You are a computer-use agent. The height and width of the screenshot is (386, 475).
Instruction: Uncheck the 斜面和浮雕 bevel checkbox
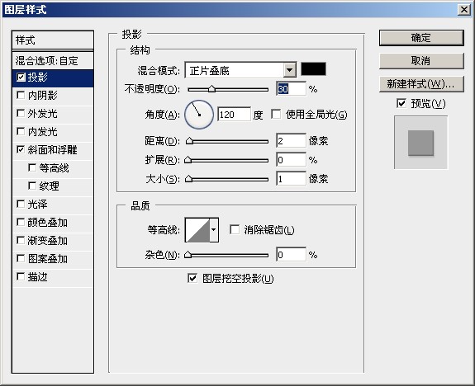pyautogui.click(x=21, y=149)
